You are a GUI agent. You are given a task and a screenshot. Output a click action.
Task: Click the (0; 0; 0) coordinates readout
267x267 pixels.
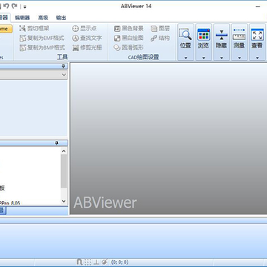[x=119, y=262]
